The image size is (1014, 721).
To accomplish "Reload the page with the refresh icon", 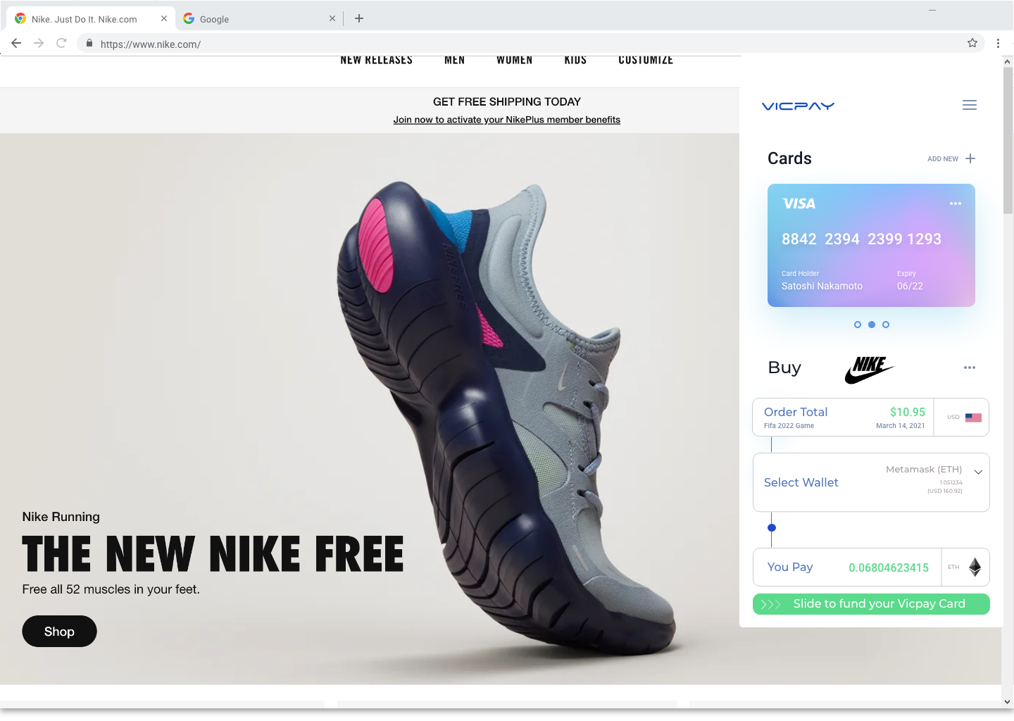I will pyautogui.click(x=61, y=43).
